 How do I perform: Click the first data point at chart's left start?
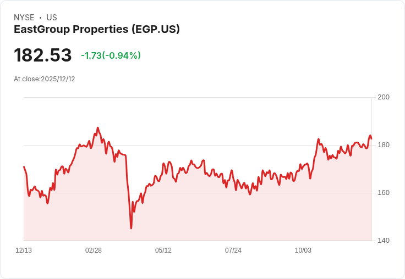click(x=24, y=167)
